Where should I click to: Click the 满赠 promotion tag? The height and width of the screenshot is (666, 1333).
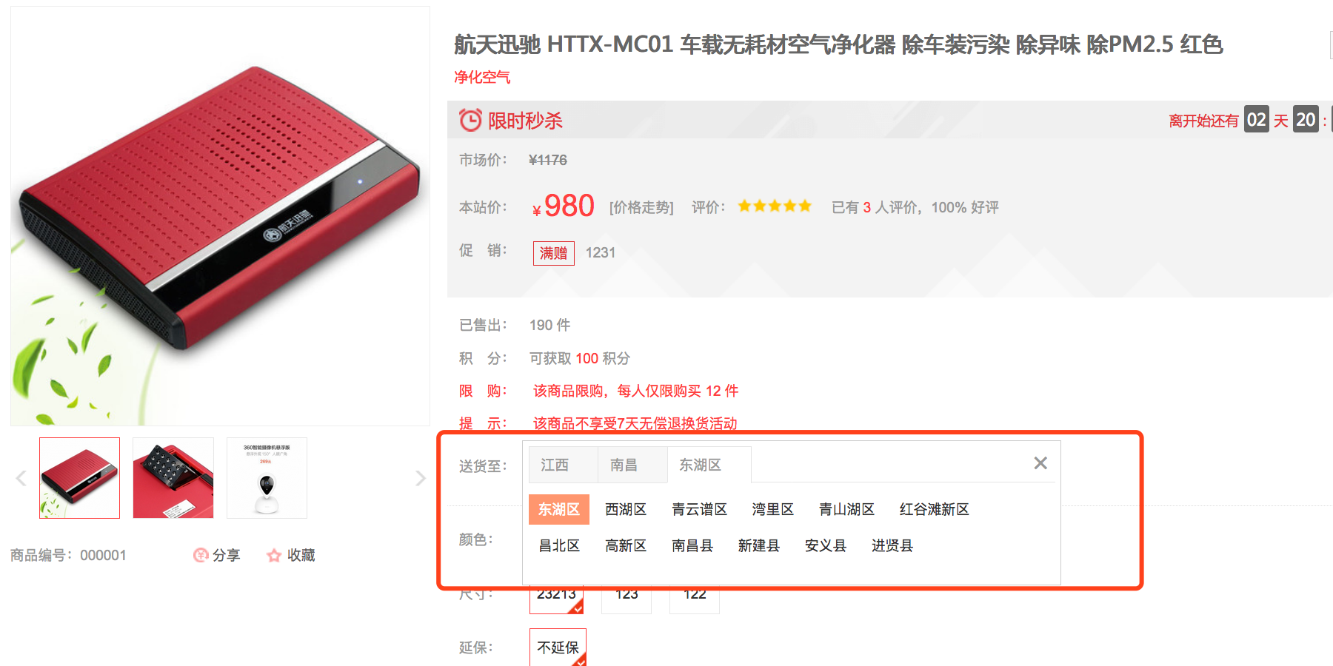coord(554,253)
